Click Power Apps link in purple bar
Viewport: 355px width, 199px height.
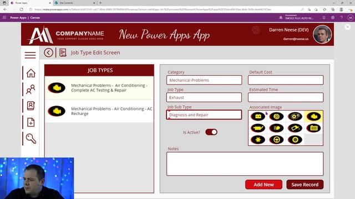(x=18, y=17)
